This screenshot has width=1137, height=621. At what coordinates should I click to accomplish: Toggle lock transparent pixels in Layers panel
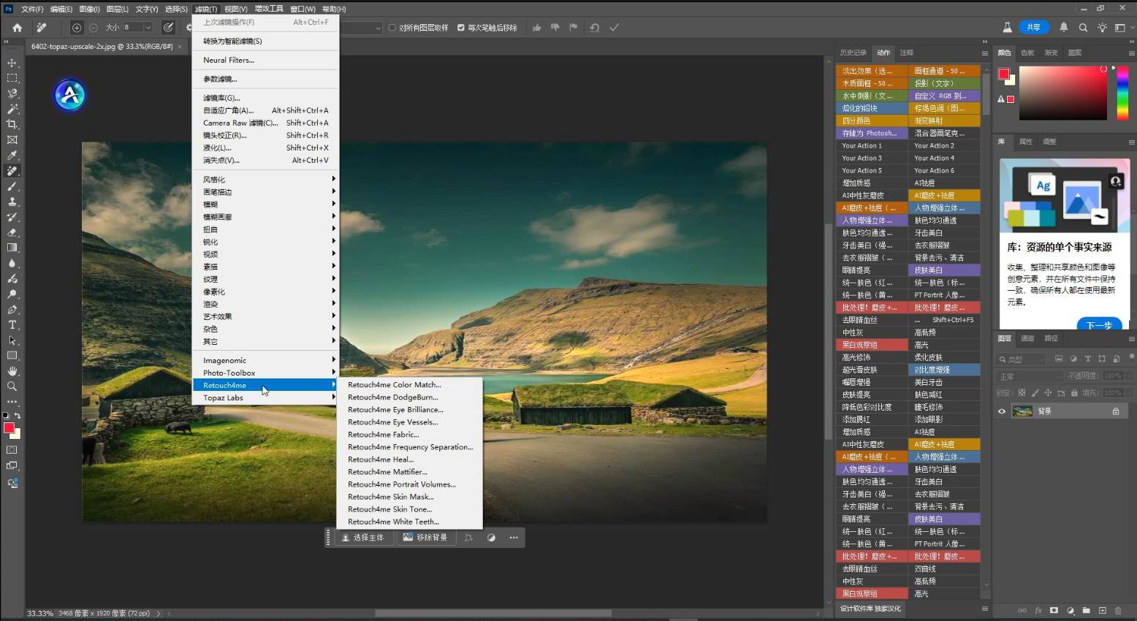(1022, 393)
